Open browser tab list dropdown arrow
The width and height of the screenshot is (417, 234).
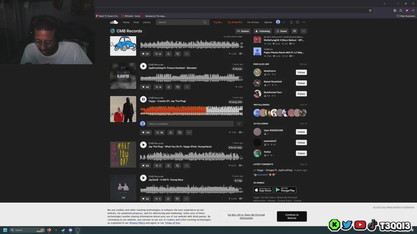pyautogui.click(x=385, y=4)
